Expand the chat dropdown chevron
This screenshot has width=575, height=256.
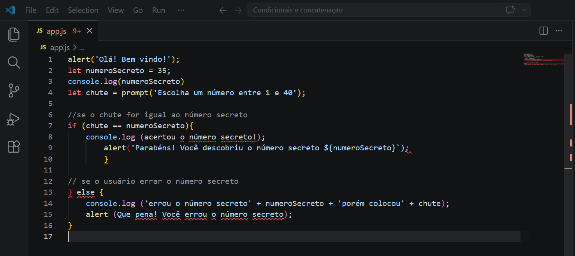tap(524, 10)
